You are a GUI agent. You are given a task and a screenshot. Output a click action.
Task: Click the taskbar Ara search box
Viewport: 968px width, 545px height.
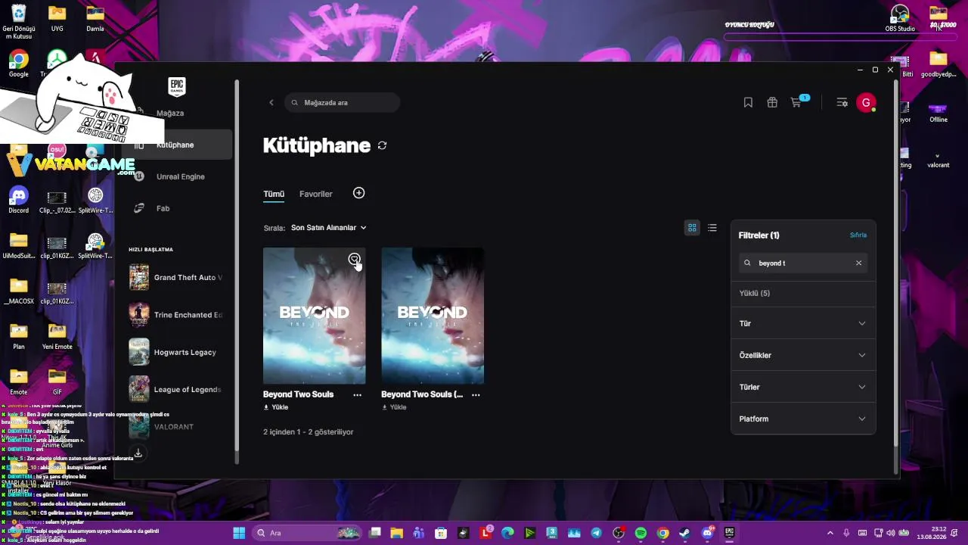point(307,533)
